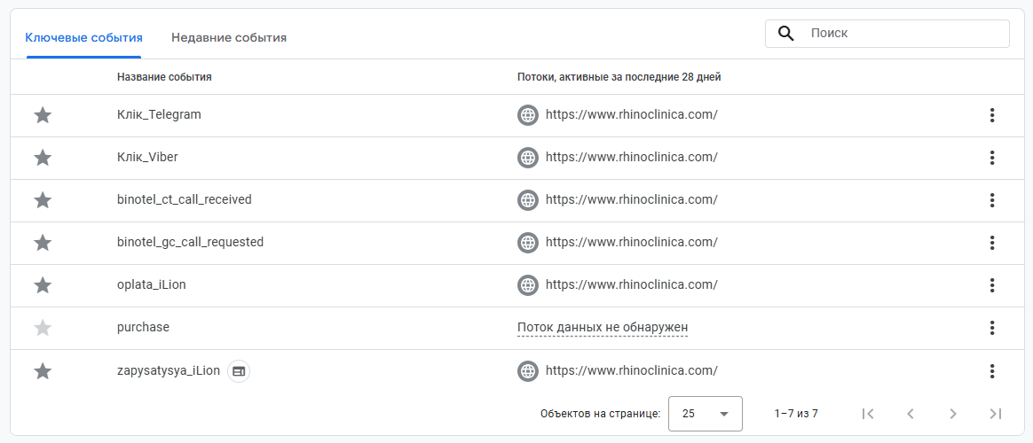1033x443 pixels.
Task: Toggle the star for the purchase event
Action: pyautogui.click(x=43, y=328)
